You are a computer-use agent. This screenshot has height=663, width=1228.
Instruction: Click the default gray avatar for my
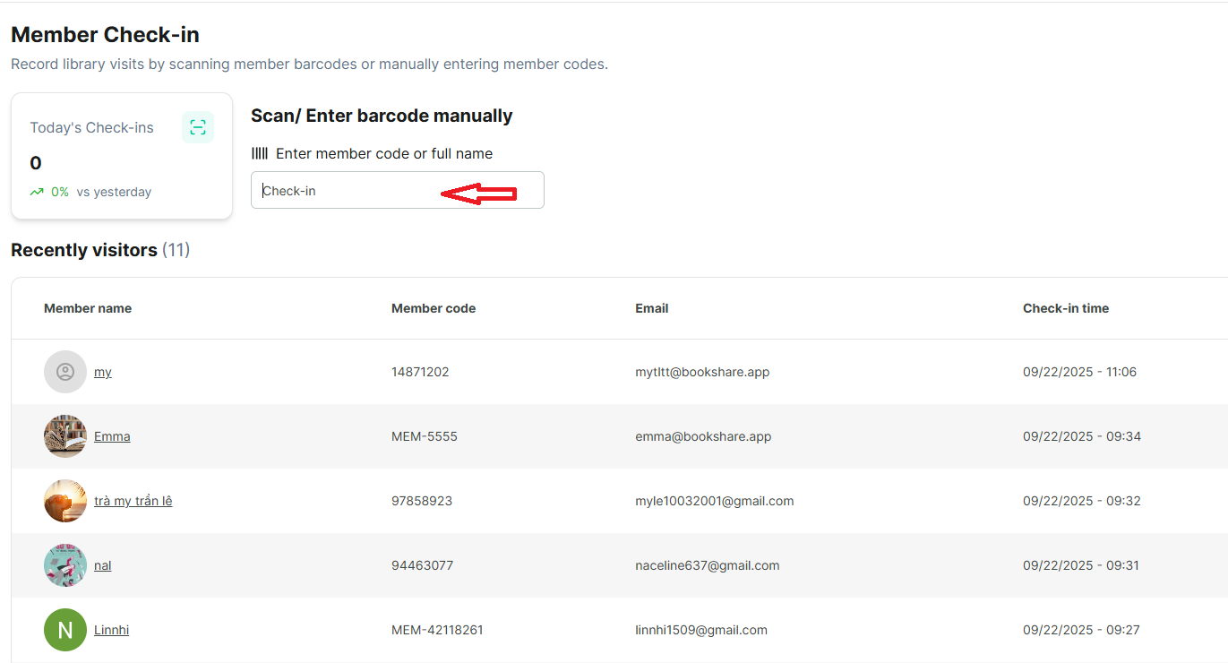tap(65, 372)
